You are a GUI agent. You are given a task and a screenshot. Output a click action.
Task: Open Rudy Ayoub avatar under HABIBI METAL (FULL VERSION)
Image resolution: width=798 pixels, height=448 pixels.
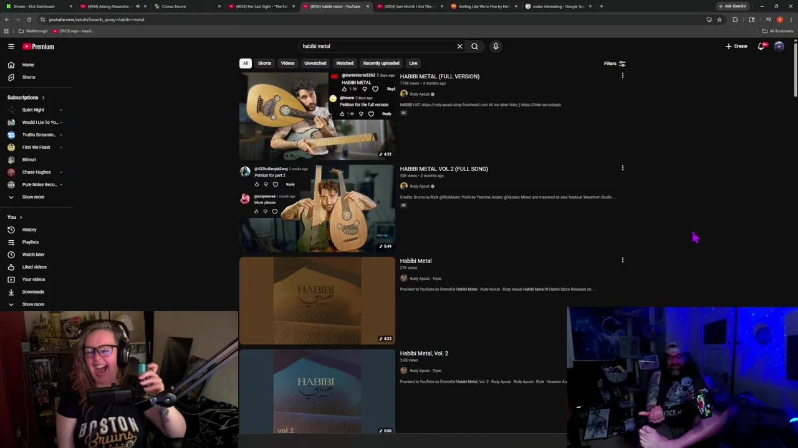pyautogui.click(x=403, y=94)
